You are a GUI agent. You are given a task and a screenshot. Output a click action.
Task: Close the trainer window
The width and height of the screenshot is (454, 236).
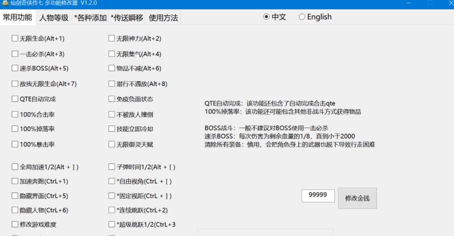[x=450, y=3]
